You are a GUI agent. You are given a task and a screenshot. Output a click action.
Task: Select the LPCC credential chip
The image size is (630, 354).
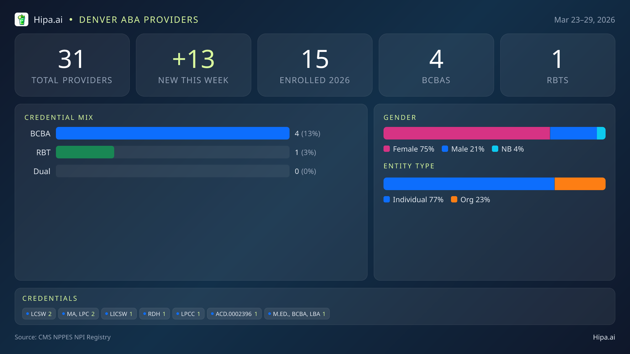[x=188, y=314]
